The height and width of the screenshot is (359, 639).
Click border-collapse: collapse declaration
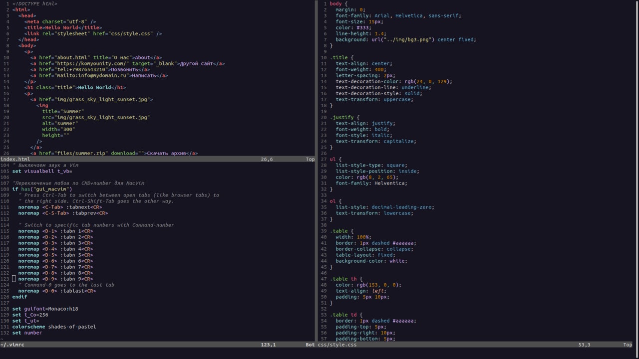click(376, 249)
